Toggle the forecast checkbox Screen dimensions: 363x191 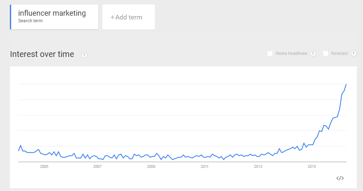tap(326, 54)
